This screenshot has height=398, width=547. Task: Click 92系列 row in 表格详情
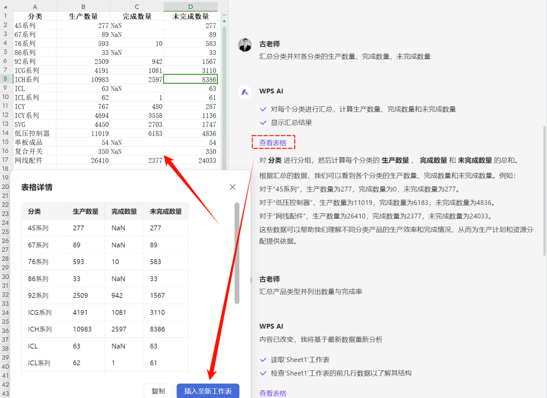(x=105, y=296)
